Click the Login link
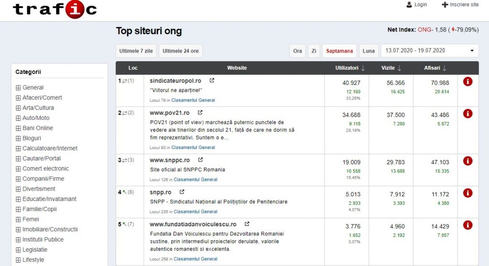The height and width of the screenshot is (266, 489). click(416, 4)
